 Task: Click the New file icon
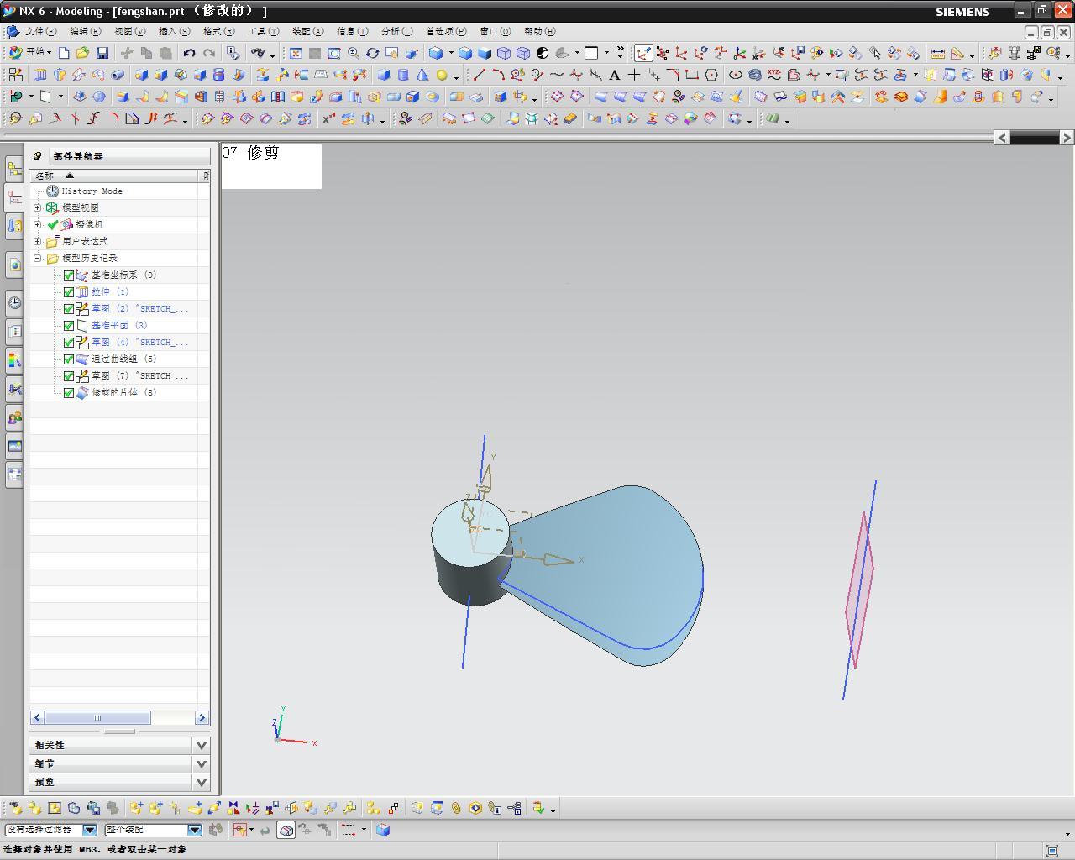(x=64, y=53)
